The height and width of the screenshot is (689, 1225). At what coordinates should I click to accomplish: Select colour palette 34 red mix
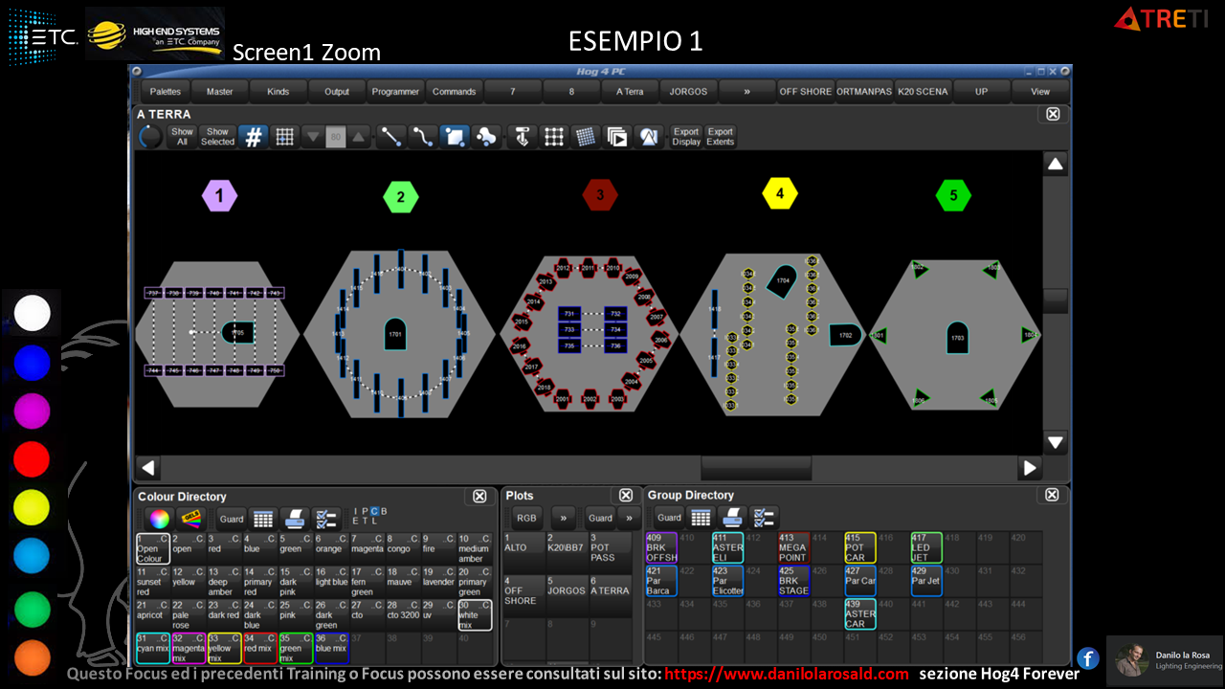tap(260, 648)
